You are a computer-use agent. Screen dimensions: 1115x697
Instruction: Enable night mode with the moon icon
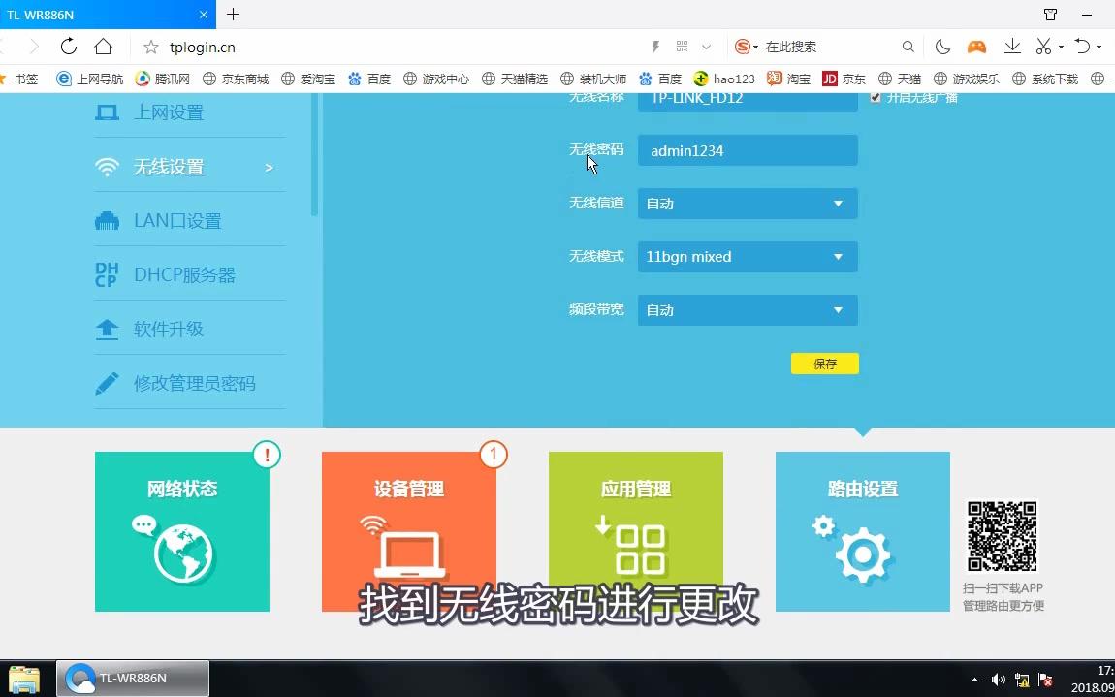tap(941, 46)
